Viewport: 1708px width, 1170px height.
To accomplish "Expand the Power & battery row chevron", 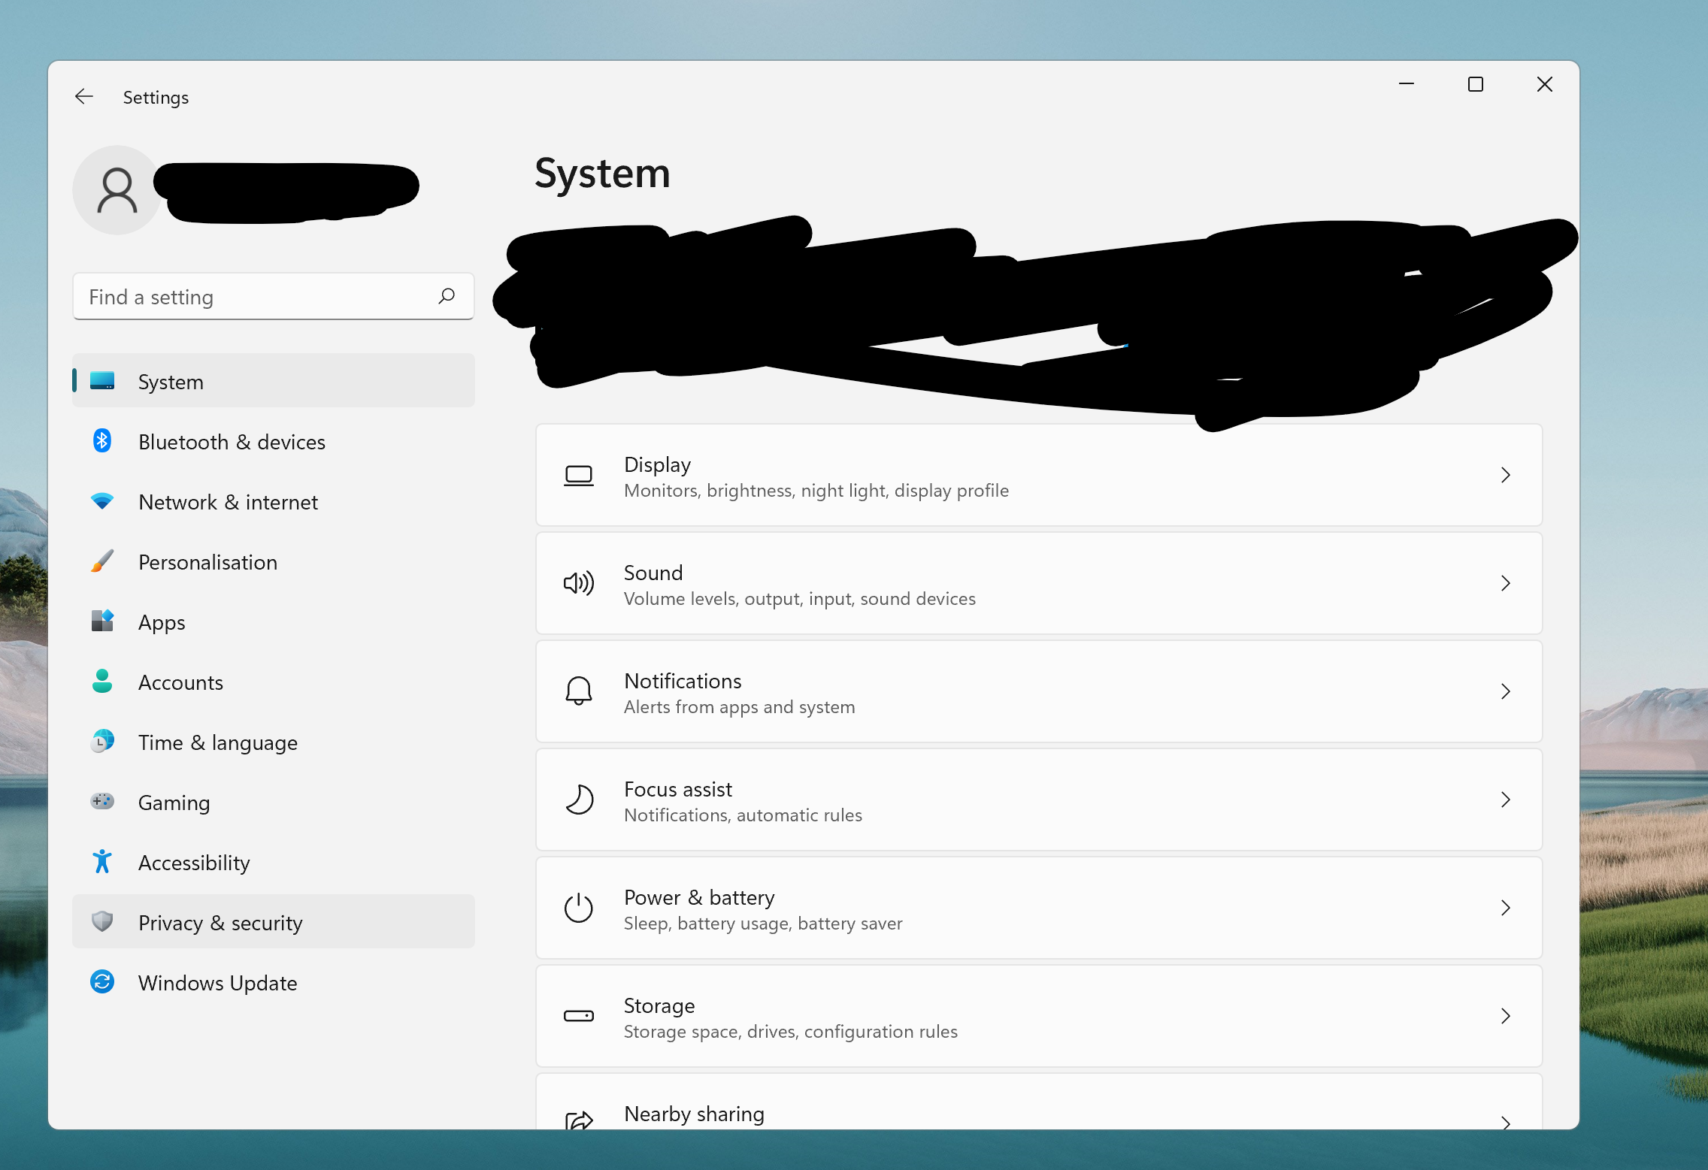I will (1505, 908).
